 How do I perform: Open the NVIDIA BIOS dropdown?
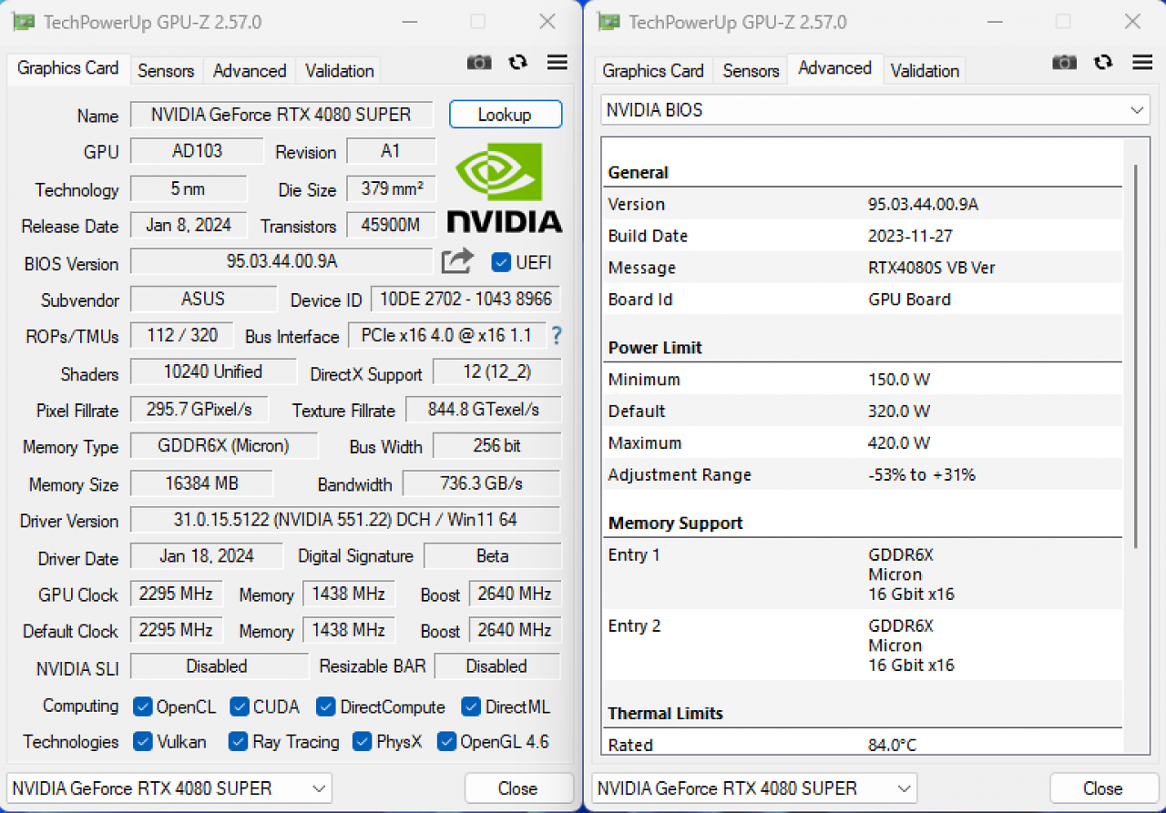click(875, 110)
